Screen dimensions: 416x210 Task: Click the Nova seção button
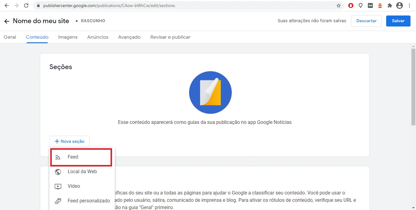click(69, 141)
